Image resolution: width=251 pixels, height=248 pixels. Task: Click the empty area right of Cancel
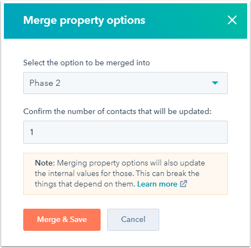[194, 220]
